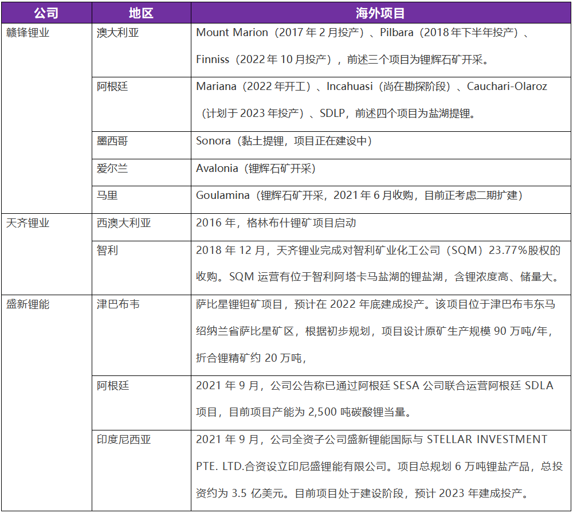Click the 折合锂精矿约 20 万吨 line
The width and height of the screenshot is (573, 513).
(251, 358)
